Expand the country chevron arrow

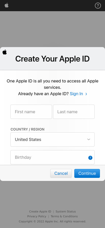[x=89, y=139]
